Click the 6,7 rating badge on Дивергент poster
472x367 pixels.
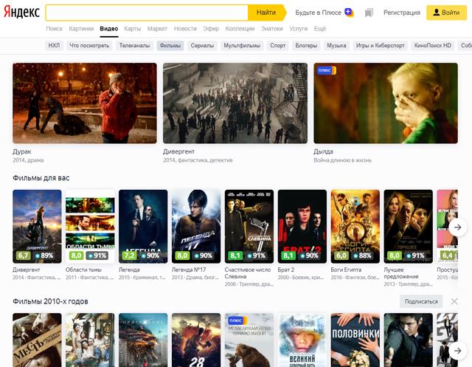24,255
